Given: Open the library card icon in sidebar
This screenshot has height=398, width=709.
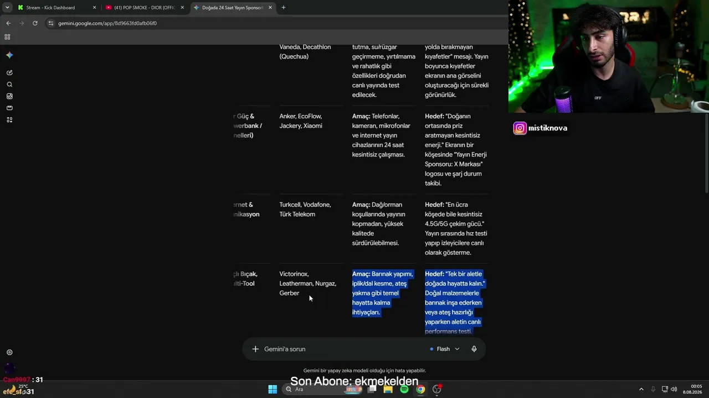Looking at the screenshot, I should coord(9,108).
